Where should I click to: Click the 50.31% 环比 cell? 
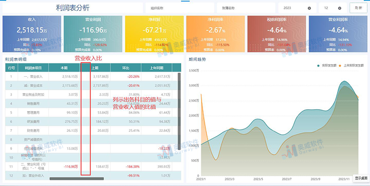click(x=135, y=122)
